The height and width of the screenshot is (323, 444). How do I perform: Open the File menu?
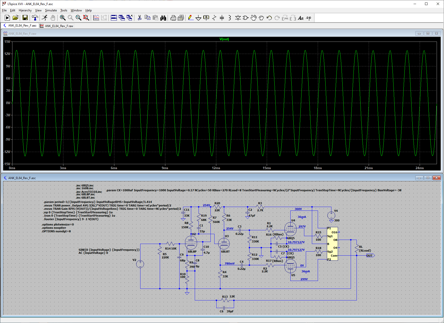coord(4,10)
